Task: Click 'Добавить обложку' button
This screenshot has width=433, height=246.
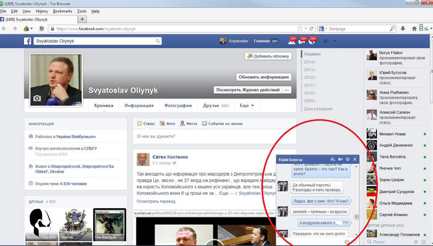Action: click(x=268, y=56)
